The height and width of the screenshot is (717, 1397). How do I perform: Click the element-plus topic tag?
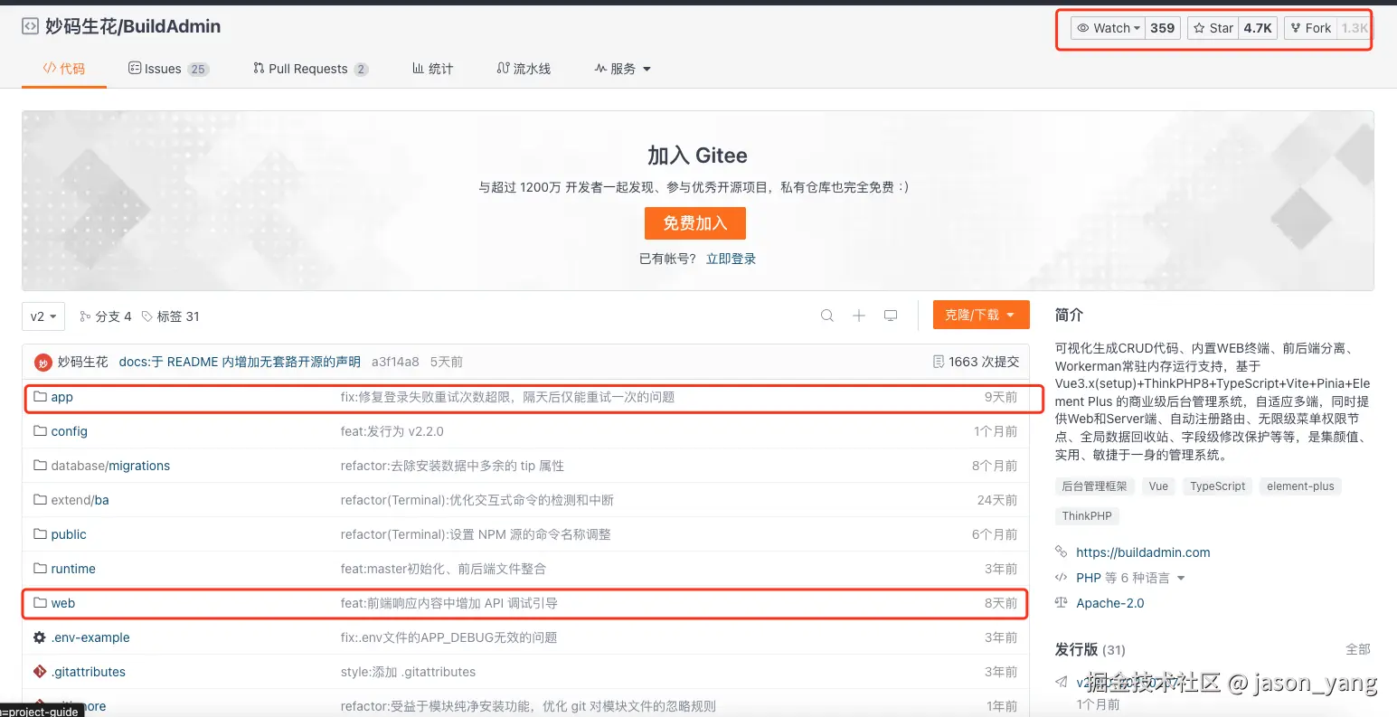click(1300, 486)
